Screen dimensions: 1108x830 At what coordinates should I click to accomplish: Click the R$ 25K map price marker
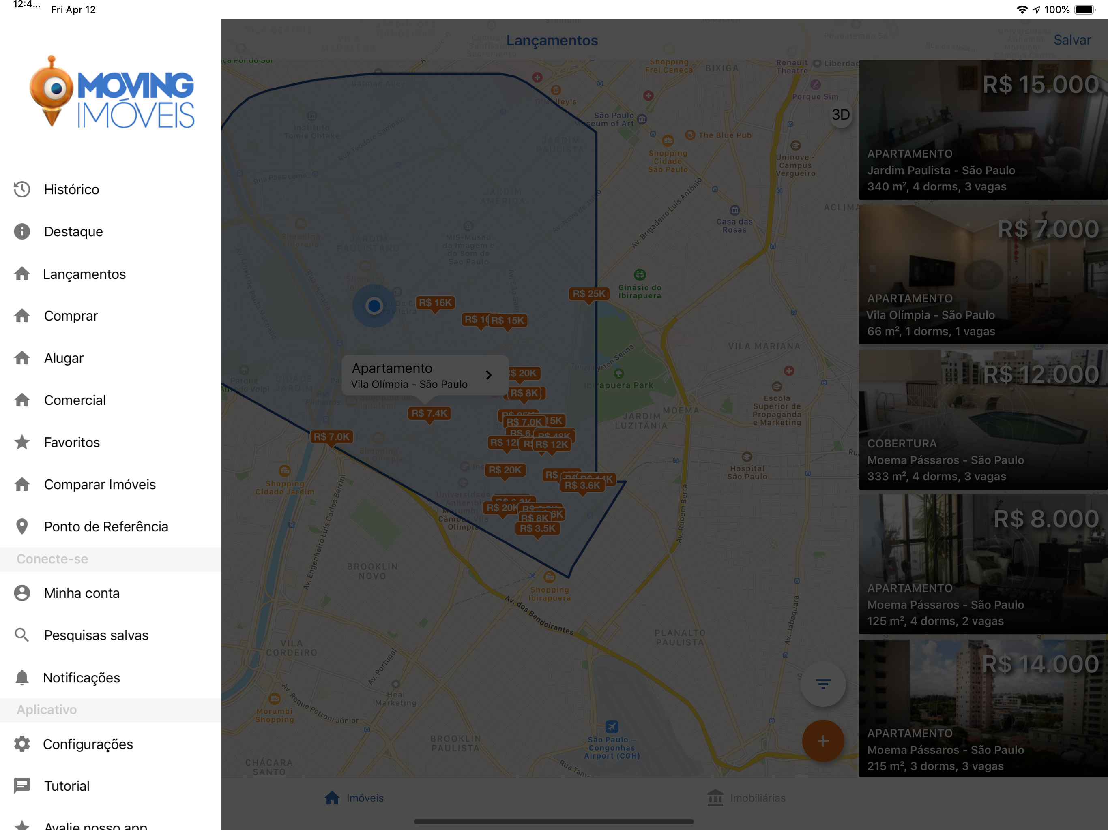pos(588,294)
